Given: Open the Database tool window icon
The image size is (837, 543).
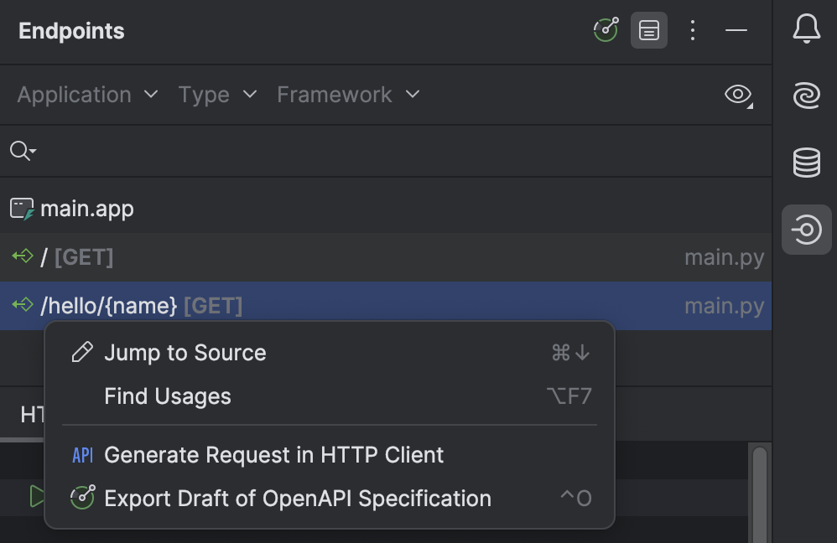Looking at the screenshot, I should 806,163.
